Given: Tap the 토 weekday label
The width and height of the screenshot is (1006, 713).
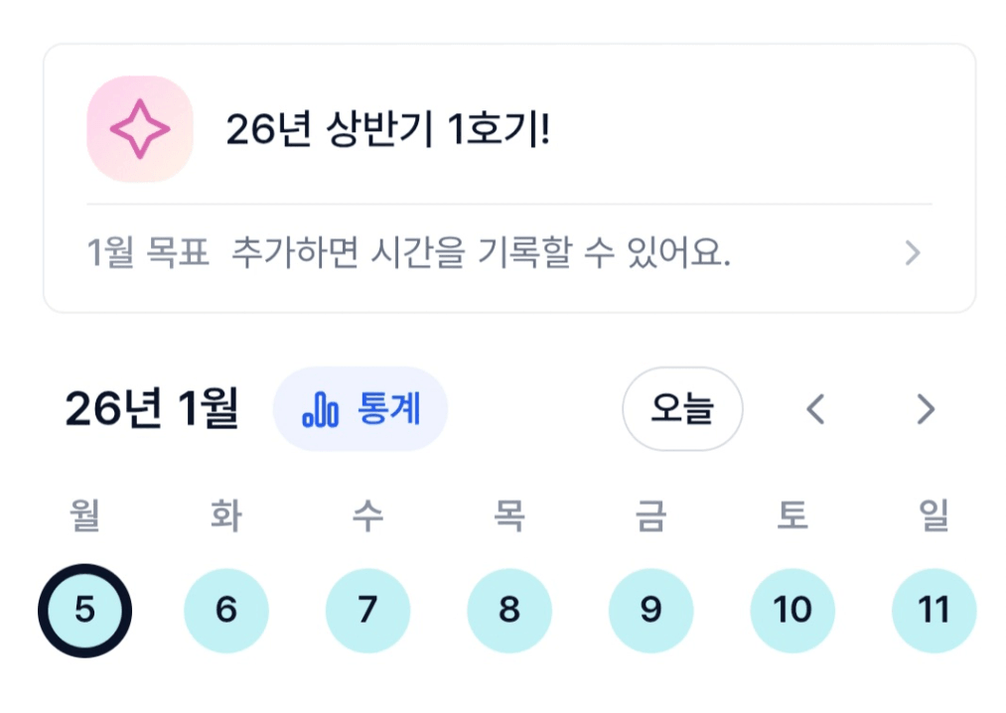Looking at the screenshot, I should pyautogui.click(x=792, y=516).
